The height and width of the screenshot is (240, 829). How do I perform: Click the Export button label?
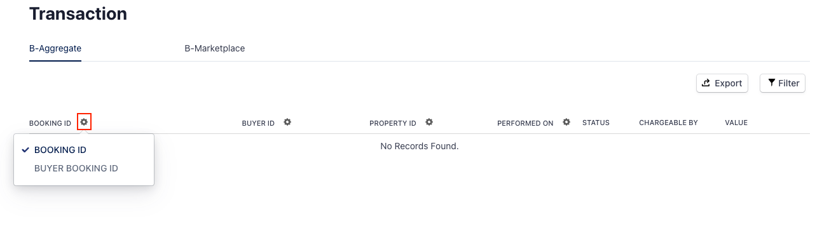point(728,83)
